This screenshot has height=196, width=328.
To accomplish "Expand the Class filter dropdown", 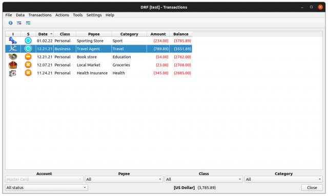I will (x=204, y=179).
